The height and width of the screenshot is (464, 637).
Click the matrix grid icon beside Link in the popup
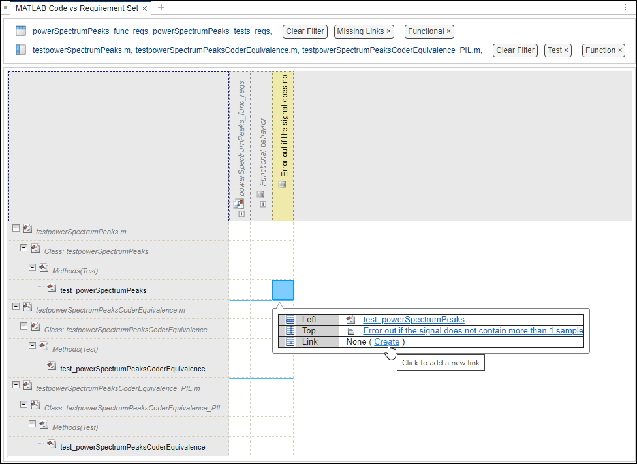[288, 341]
